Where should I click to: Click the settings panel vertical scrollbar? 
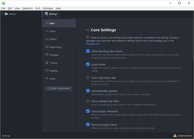tap(193, 39)
